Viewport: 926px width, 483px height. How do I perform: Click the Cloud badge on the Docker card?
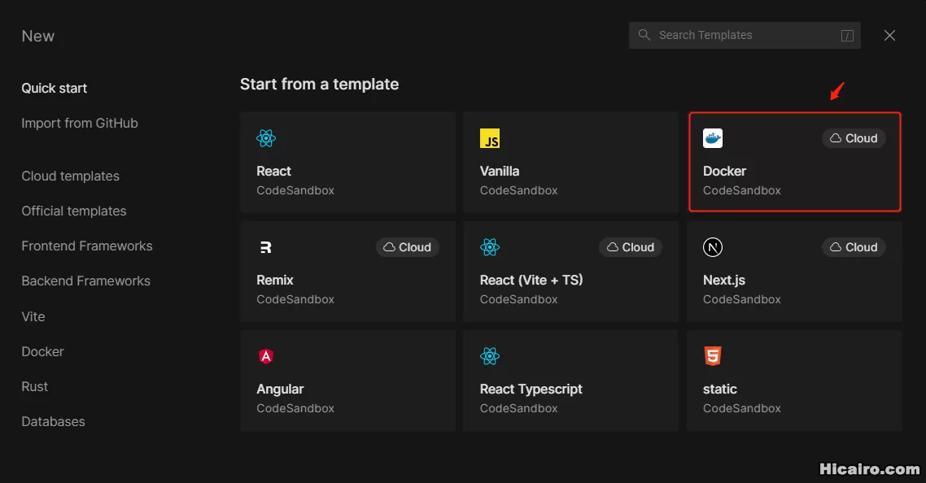pyautogui.click(x=854, y=138)
